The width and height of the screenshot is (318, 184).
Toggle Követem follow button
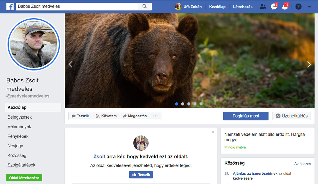pyautogui.click(x=106, y=116)
